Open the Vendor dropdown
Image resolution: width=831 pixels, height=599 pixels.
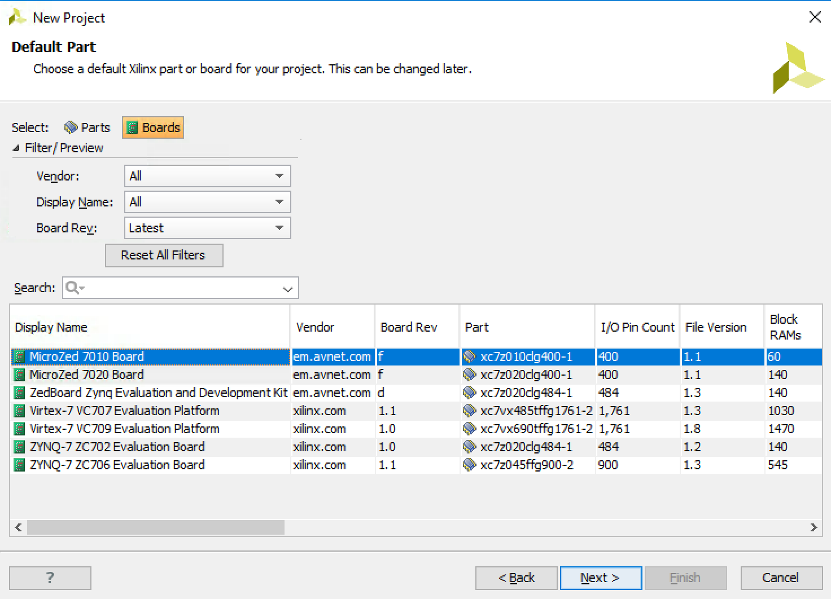[207, 176]
